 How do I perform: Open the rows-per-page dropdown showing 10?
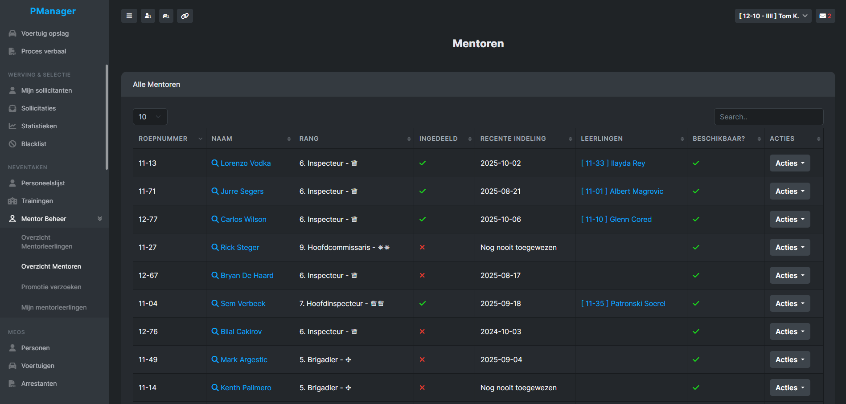point(150,116)
